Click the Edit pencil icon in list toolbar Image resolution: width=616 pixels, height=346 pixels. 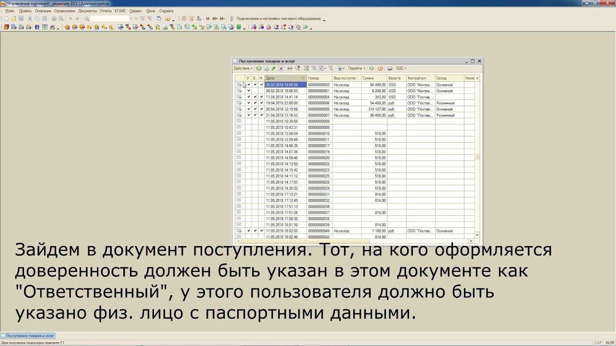273,68
